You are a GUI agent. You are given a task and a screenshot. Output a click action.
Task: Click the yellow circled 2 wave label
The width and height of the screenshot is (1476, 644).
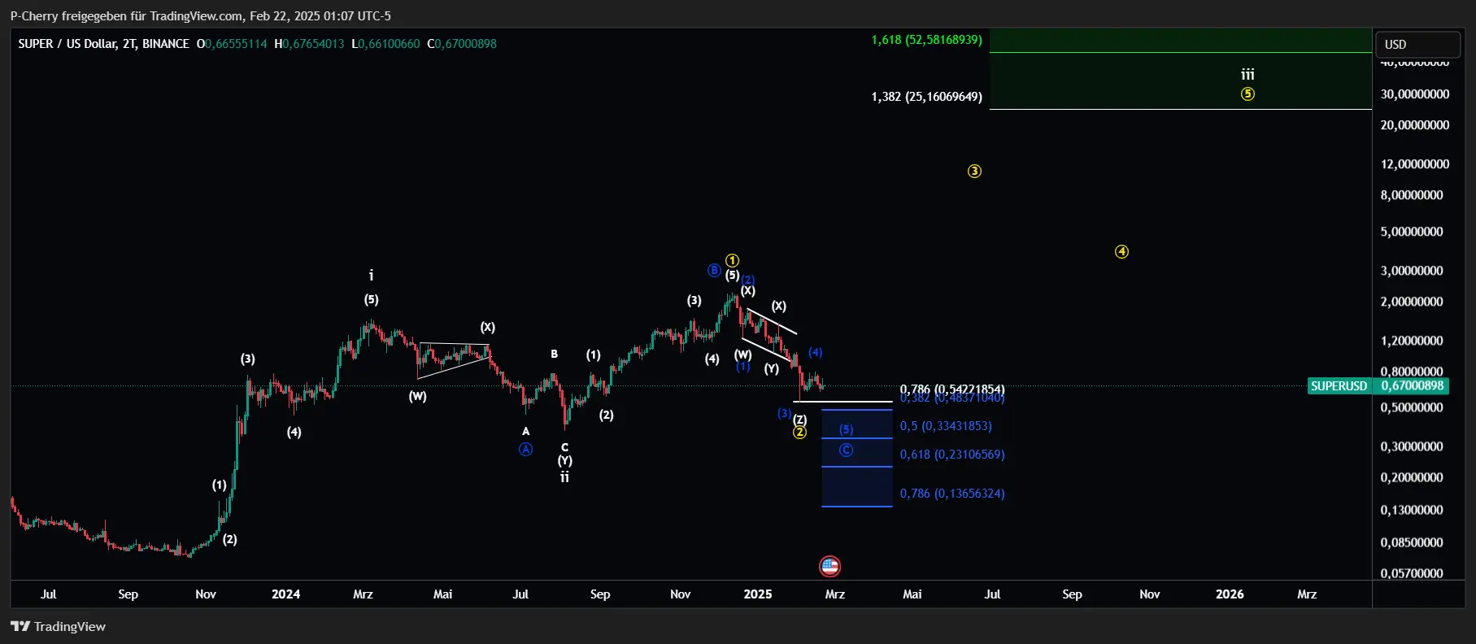coord(800,432)
